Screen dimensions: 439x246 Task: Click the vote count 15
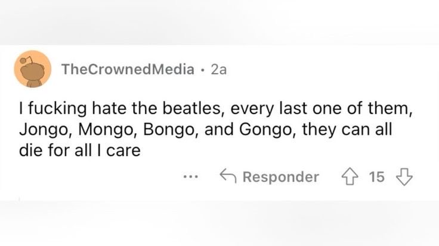[377, 176]
